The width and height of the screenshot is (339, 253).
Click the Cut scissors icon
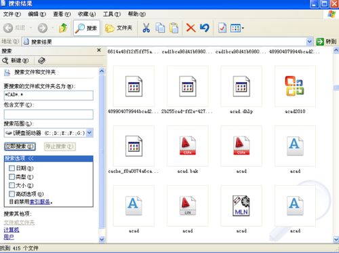146,28
